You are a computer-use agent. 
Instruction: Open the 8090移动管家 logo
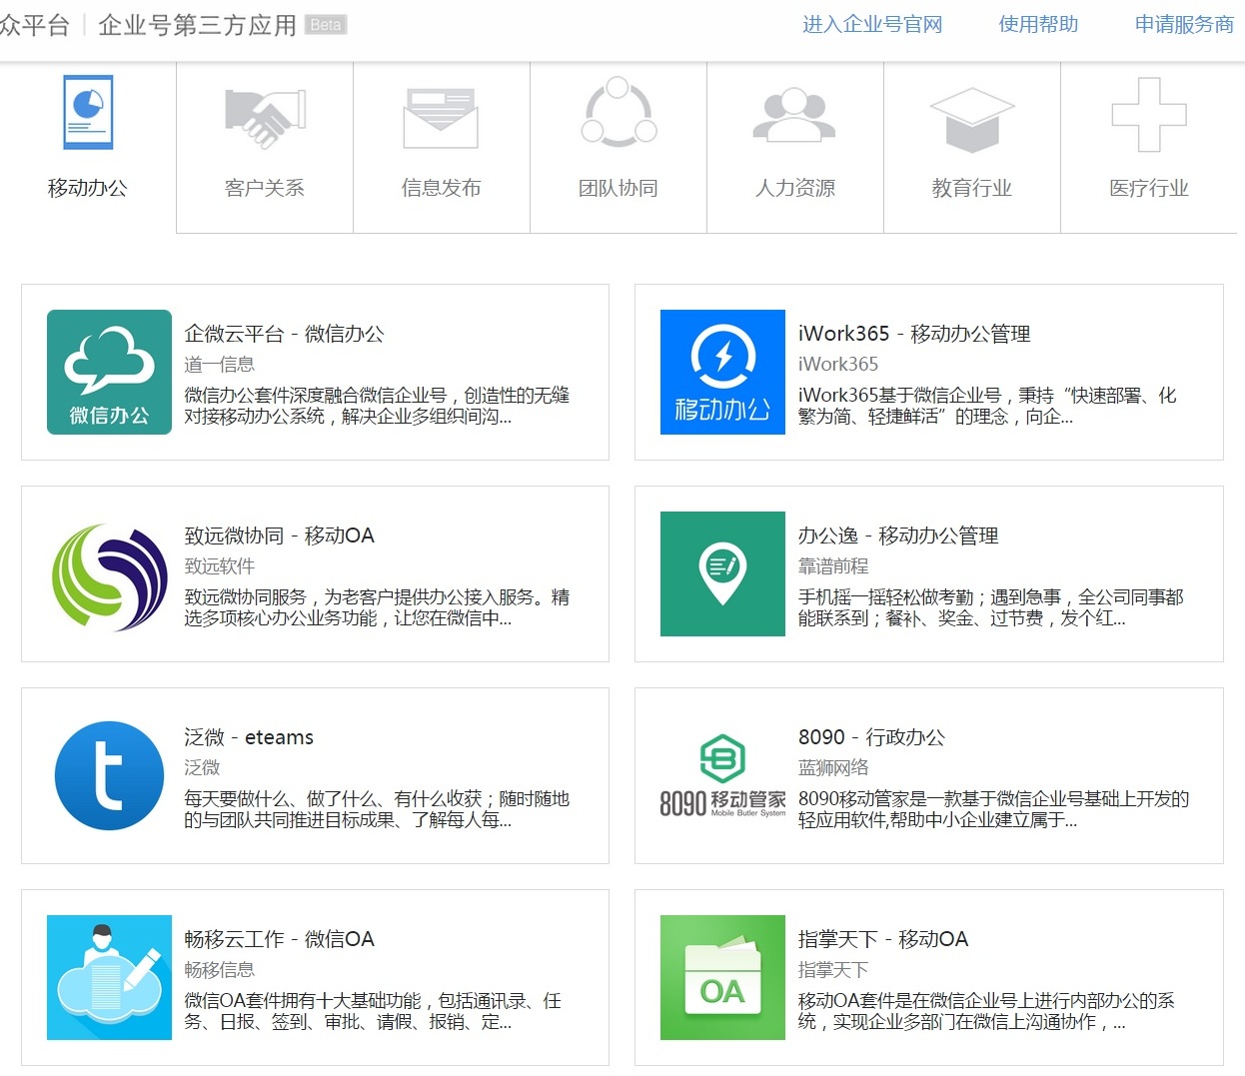pyautogui.click(x=722, y=776)
